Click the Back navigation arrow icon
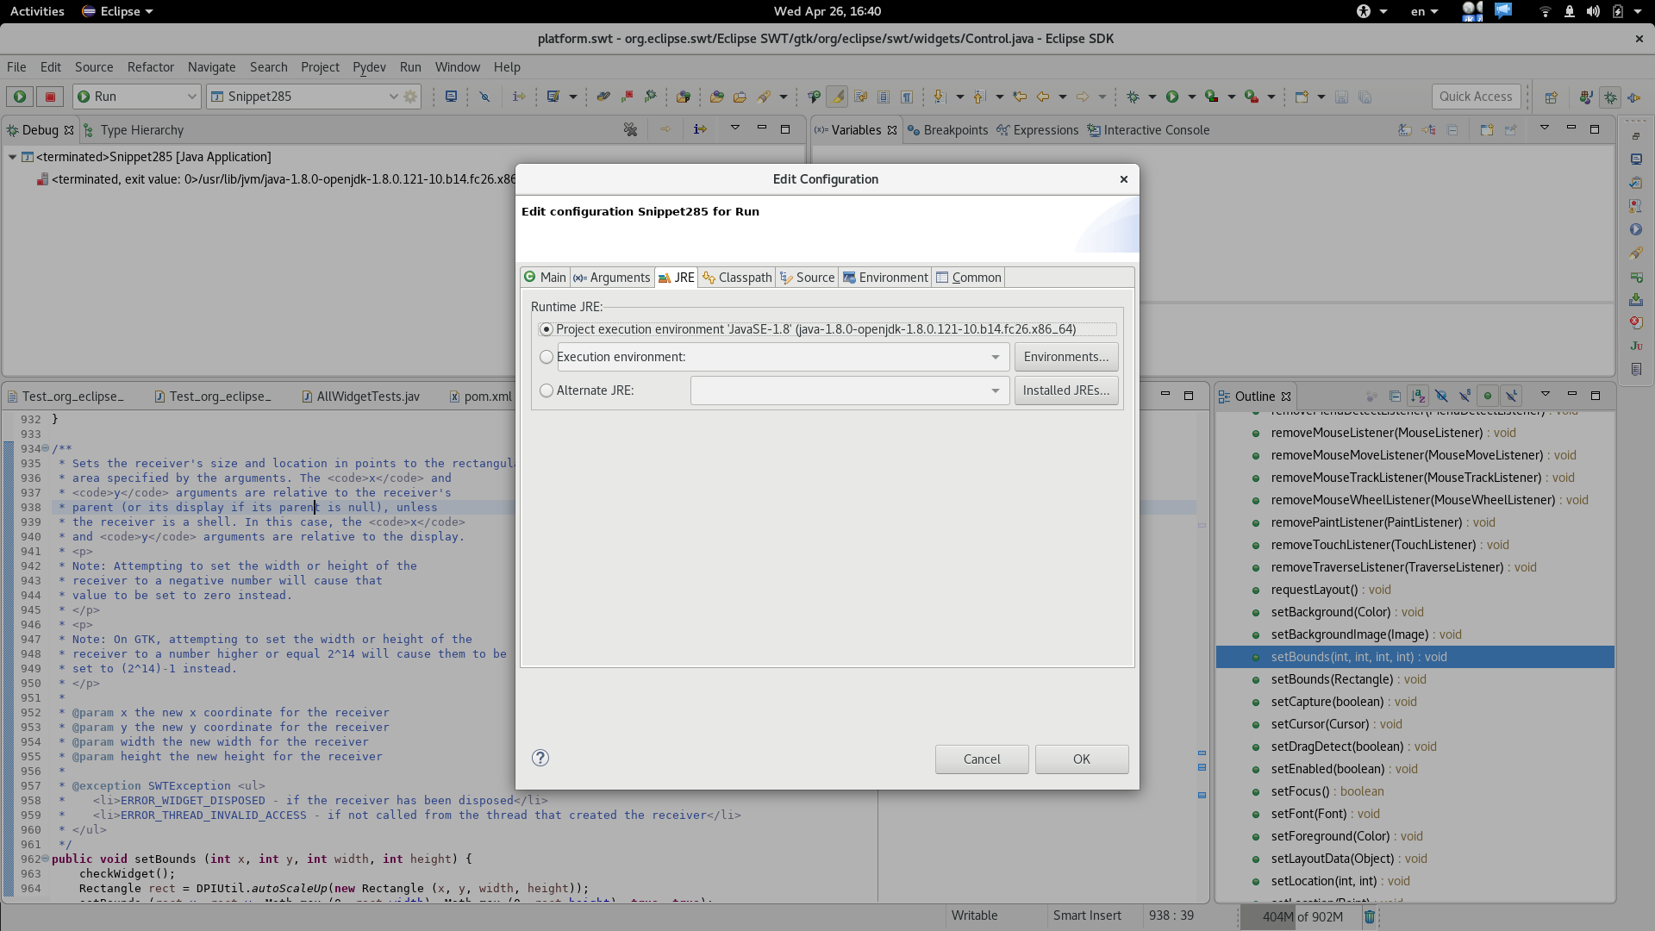 coord(1043,97)
